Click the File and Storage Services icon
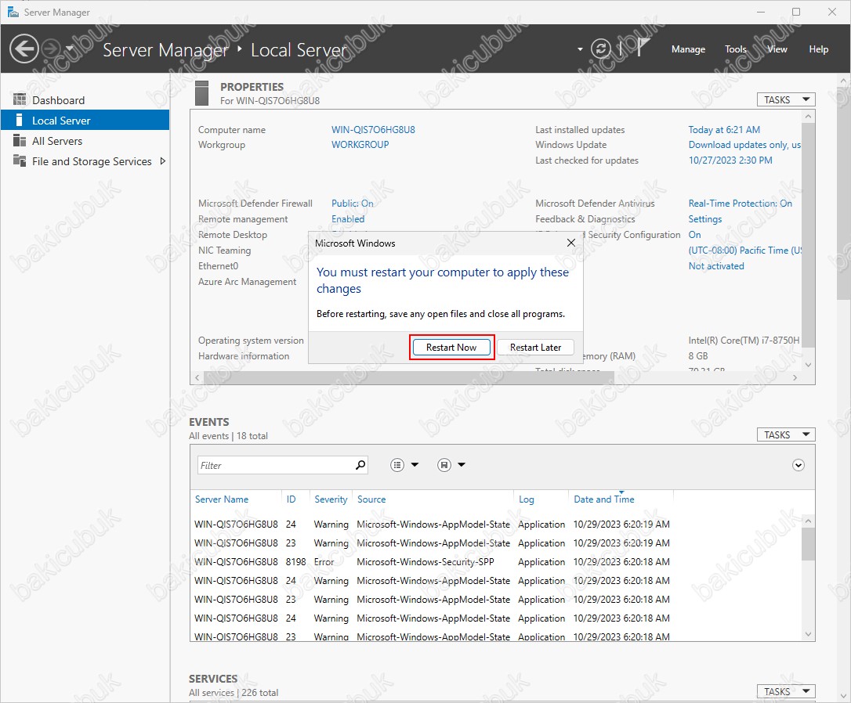 [x=20, y=160]
